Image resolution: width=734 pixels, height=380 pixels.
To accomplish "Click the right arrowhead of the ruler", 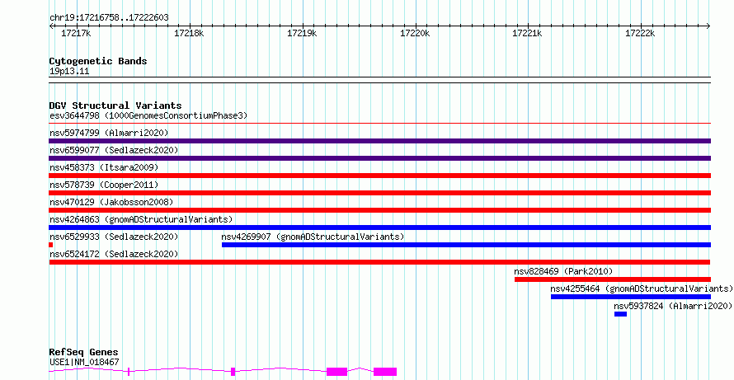I will pyautogui.click(x=708, y=26).
